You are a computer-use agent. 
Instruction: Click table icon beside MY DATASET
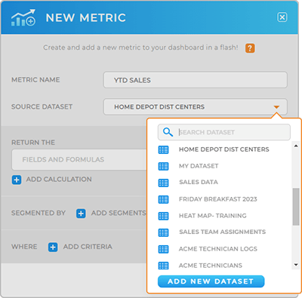tap(163, 166)
